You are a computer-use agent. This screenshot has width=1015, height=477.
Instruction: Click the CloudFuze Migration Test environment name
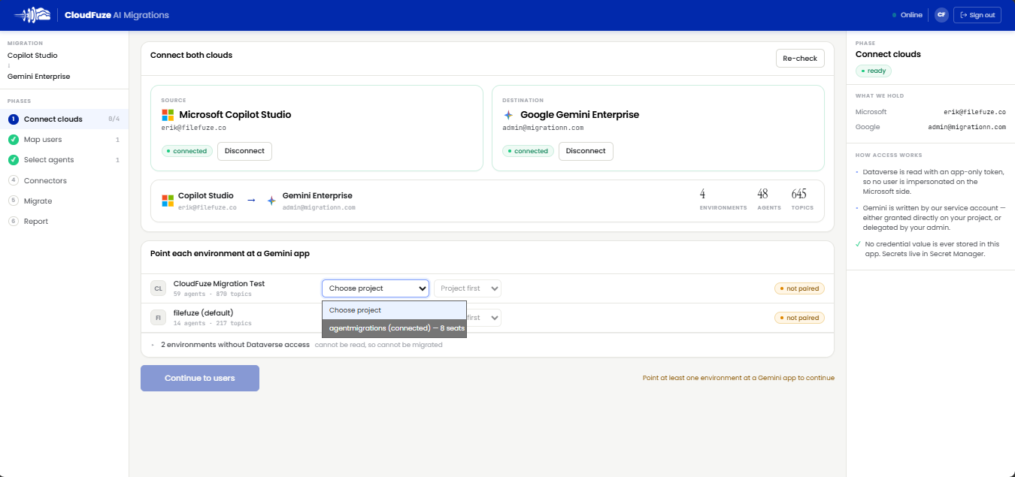pos(219,283)
